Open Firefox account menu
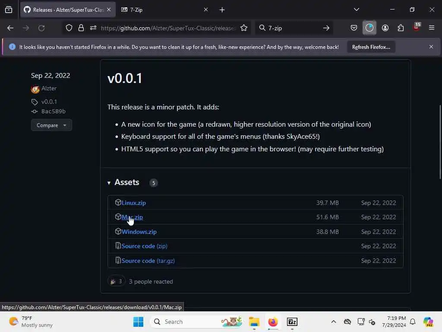Screen dimensions: 442x332 click(385, 28)
